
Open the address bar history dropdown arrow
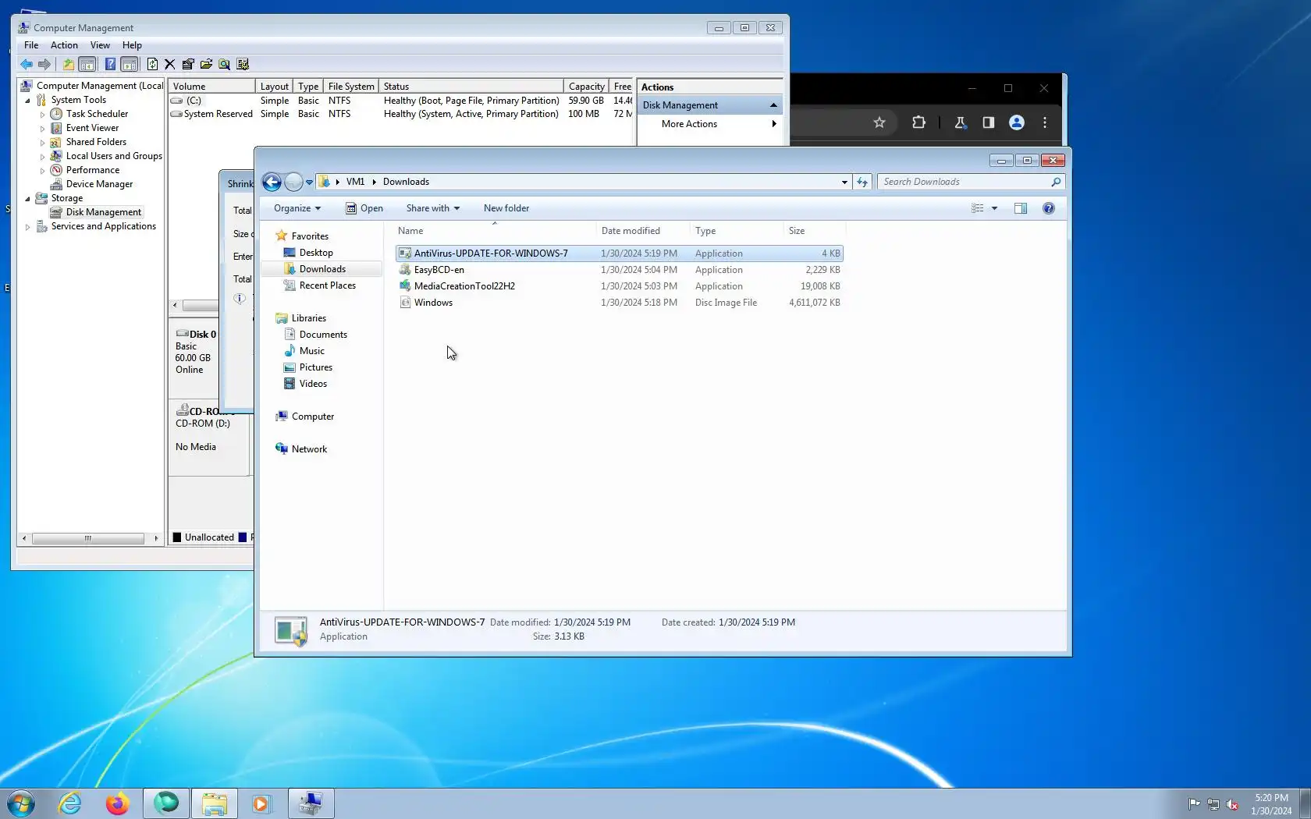tap(844, 182)
